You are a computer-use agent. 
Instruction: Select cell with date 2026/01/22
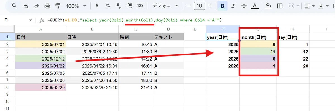40,66
